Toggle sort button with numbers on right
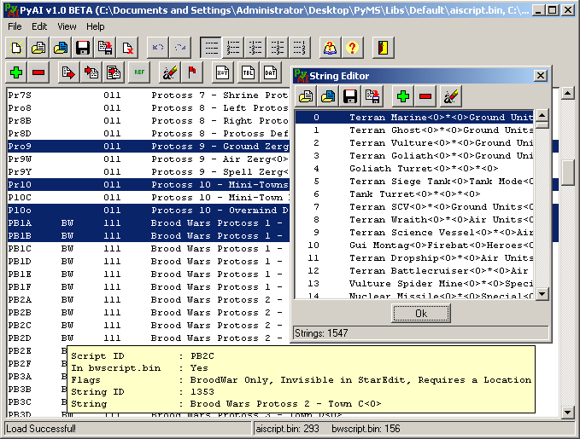This screenshot has height=439, width=580. coord(300,48)
